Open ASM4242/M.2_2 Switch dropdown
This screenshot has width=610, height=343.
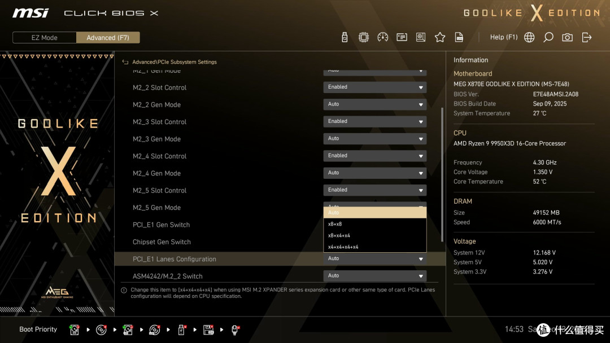374,275
